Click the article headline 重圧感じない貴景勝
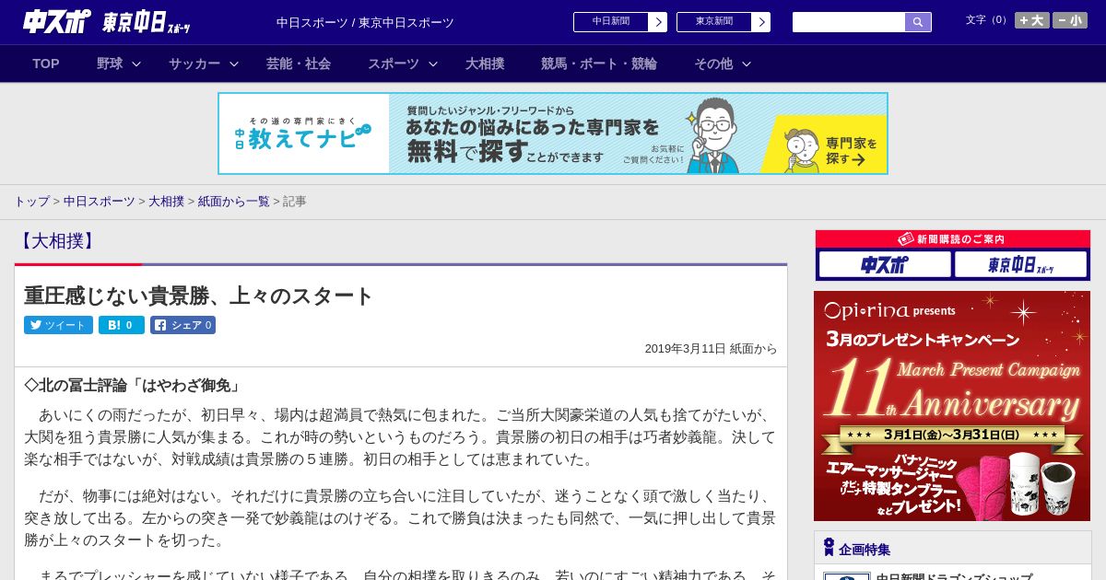 pos(198,296)
